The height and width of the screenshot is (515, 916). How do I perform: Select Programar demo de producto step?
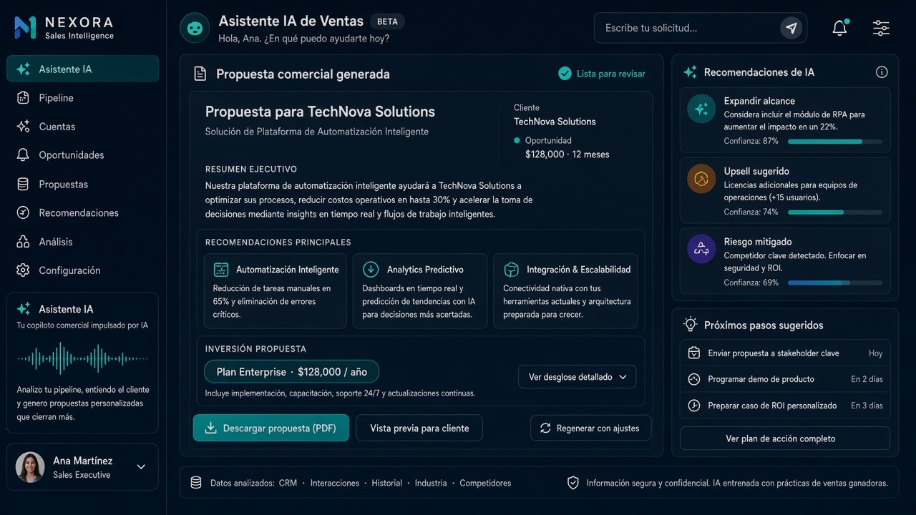785,379
